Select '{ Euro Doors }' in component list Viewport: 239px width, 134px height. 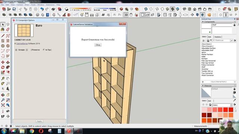tap(207, 44)
